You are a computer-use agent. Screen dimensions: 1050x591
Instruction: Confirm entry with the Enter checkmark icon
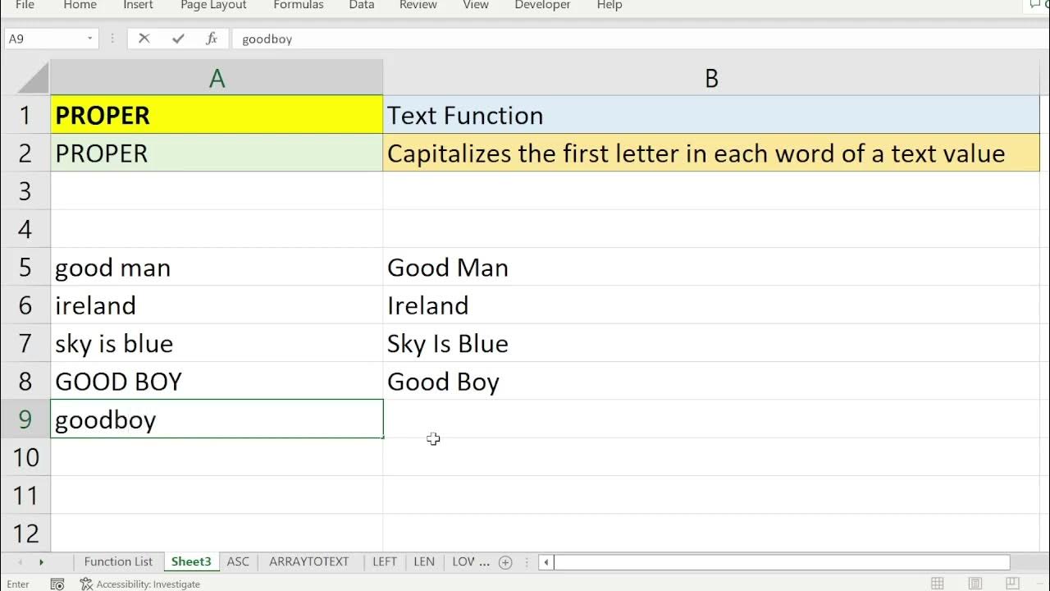click(178, 39)
